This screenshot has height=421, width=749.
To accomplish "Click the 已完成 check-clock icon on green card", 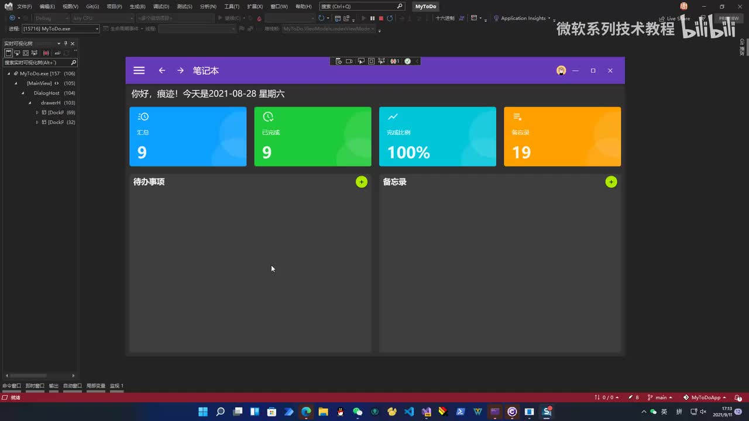I will (x=268, y=117).
